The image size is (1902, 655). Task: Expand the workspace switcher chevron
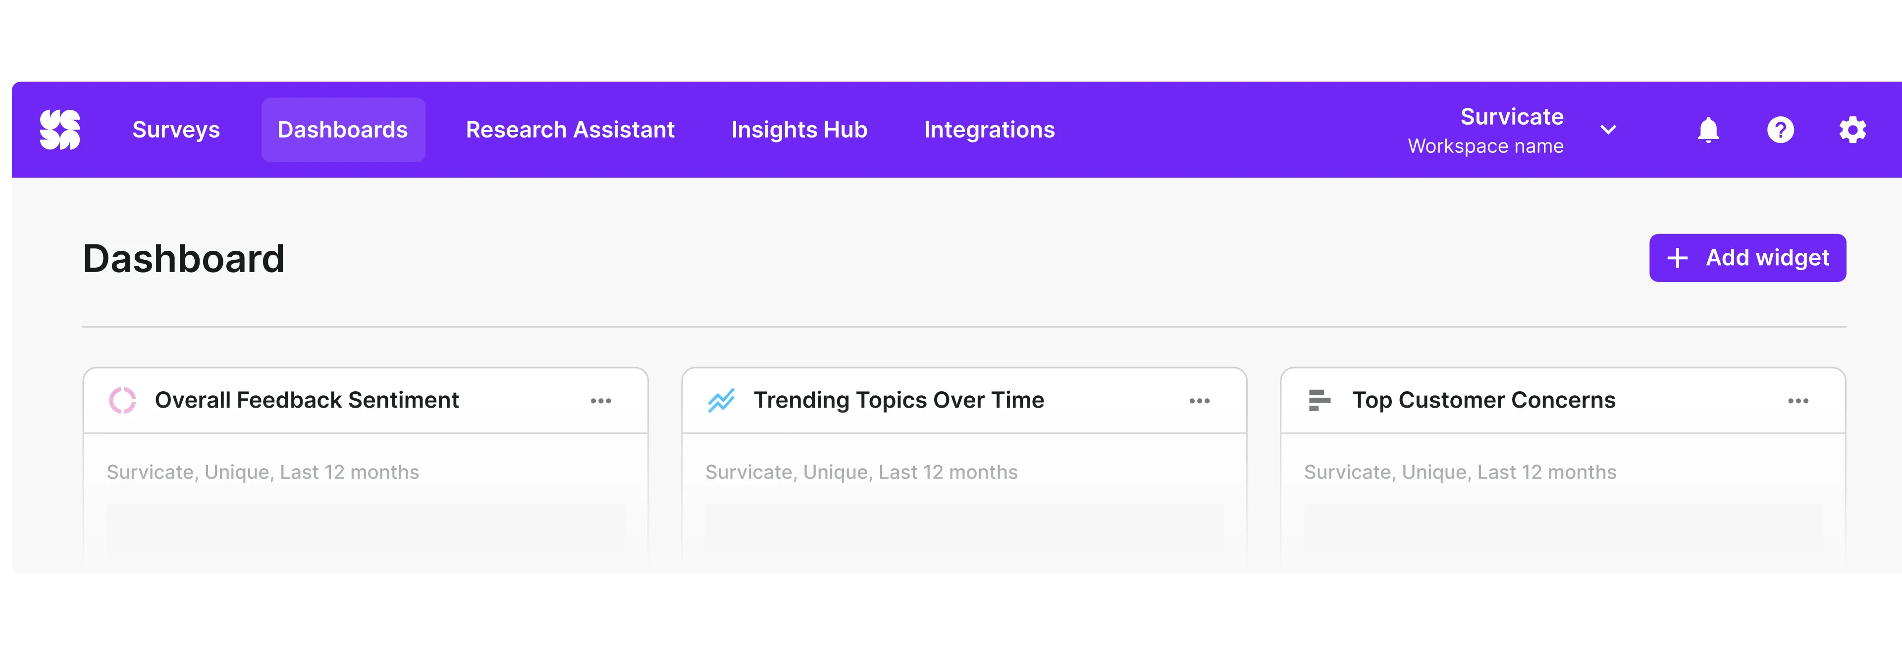pyautogui.click(x=1608, y=130)
